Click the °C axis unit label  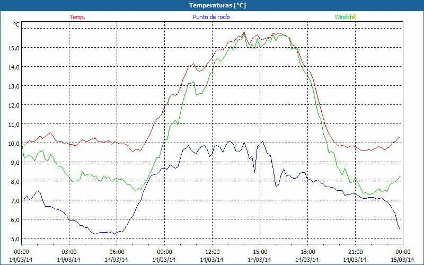16,24
